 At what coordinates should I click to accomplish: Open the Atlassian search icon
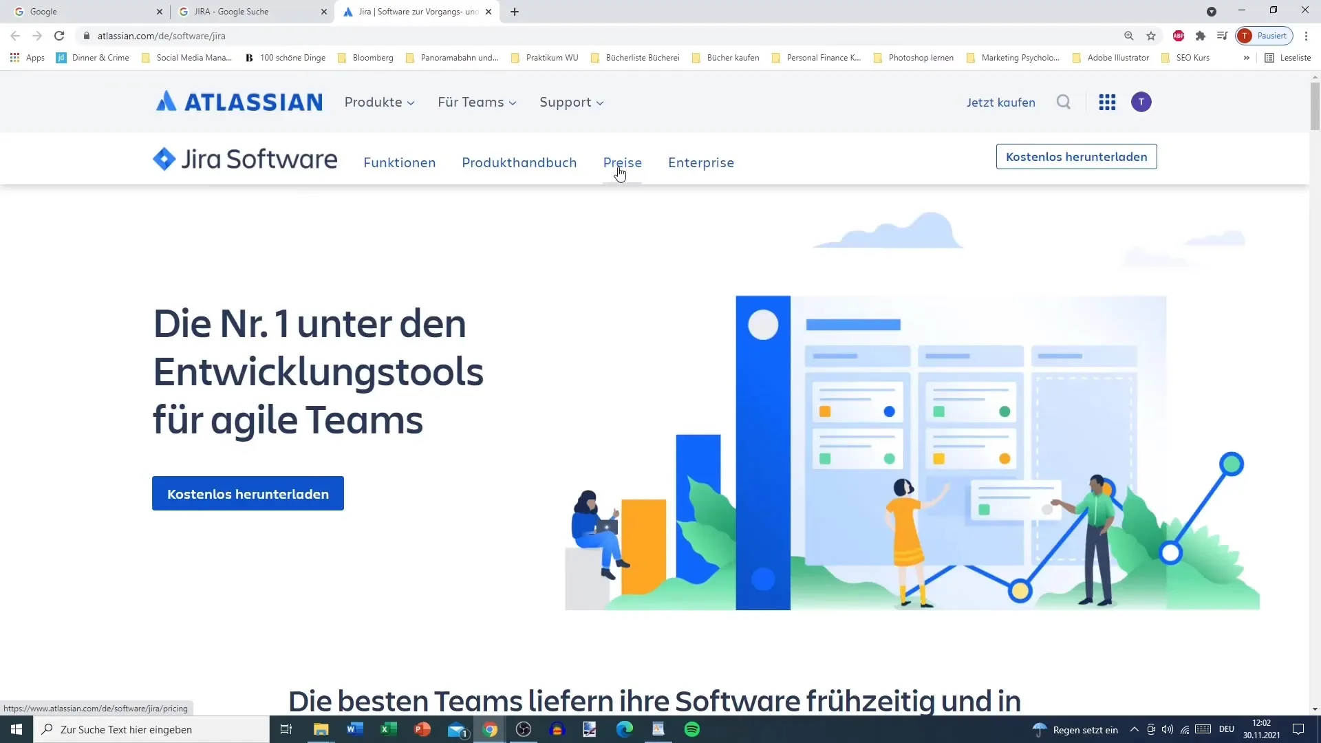1064,103
